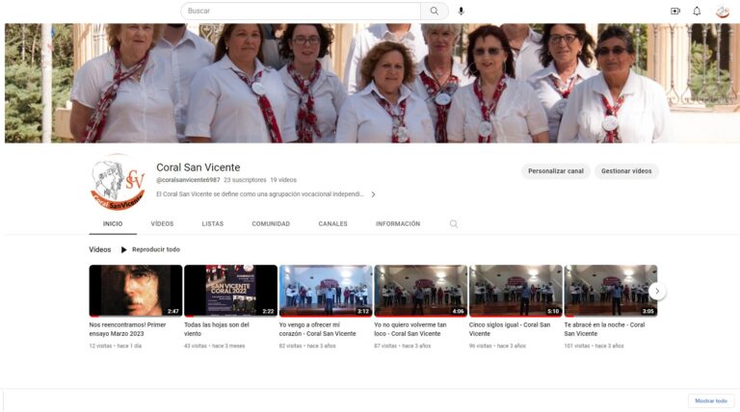Open thumbnail of Nos reencontramos! Primer ensayo

136,291
